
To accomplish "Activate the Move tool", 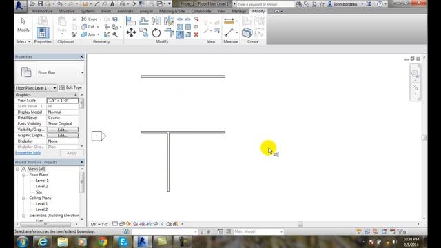I will (x=131, y=32).
